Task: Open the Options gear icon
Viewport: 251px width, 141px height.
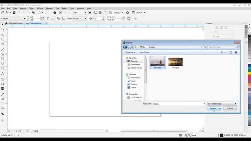Action: pyautogui.click(x=127, y=13)
